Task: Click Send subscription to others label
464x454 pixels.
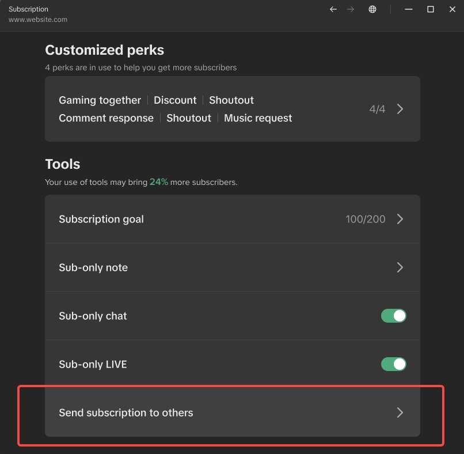Action: [x=126, y=413]
